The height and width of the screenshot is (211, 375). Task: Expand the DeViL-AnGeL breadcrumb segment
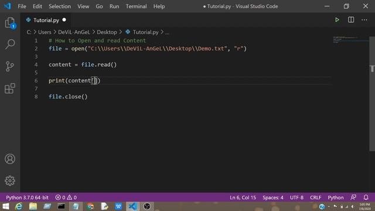tap(74, 32)
